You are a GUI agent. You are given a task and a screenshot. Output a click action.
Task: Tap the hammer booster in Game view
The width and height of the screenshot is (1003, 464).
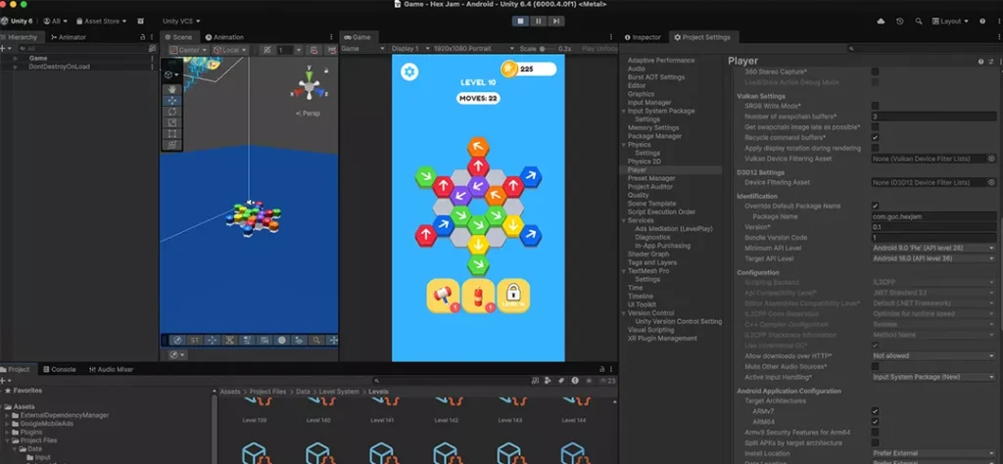pyautogui.click(x=444, y=296)
